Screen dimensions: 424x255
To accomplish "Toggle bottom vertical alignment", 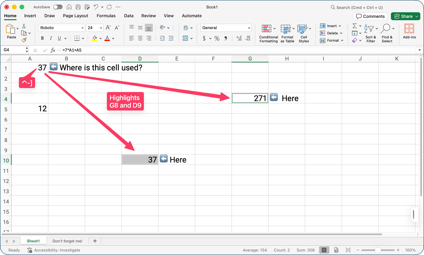I will 149,28.
